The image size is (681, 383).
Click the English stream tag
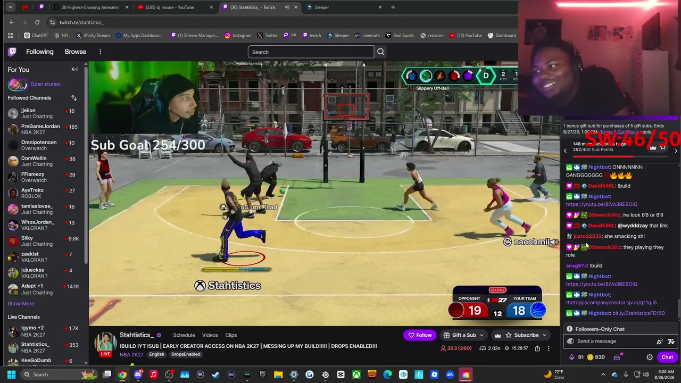tap(156, 354)
